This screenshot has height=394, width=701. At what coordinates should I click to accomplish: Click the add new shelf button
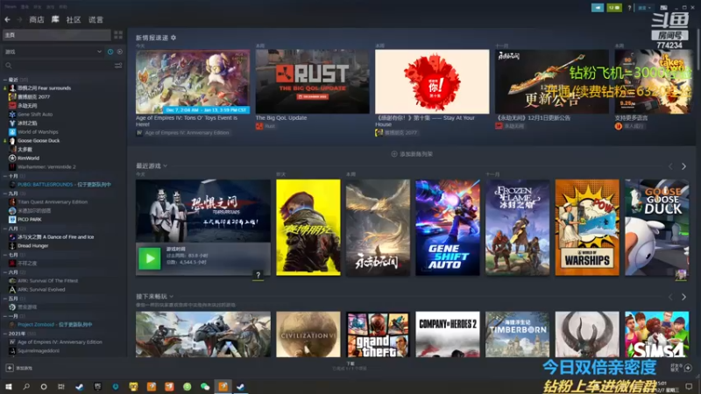point(412,154)
